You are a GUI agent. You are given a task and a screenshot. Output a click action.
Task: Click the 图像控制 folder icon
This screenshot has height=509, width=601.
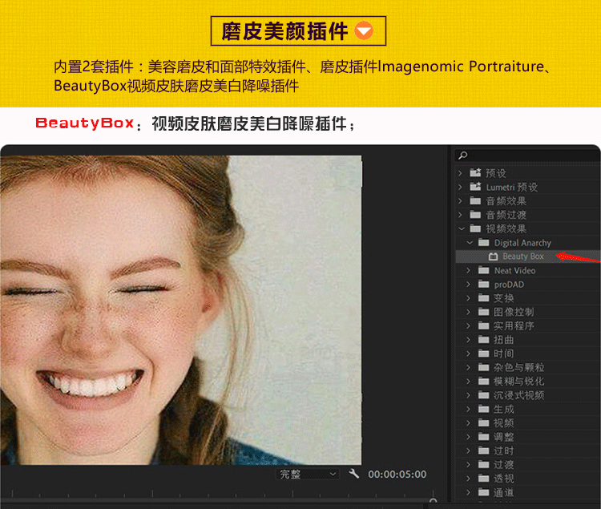coord(484,312)
